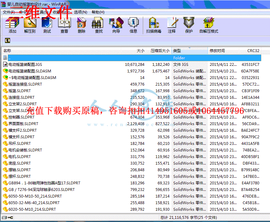Screen dimensions: 270x222
Task: Open the 文件(F) menu
Action: [8, 12]
